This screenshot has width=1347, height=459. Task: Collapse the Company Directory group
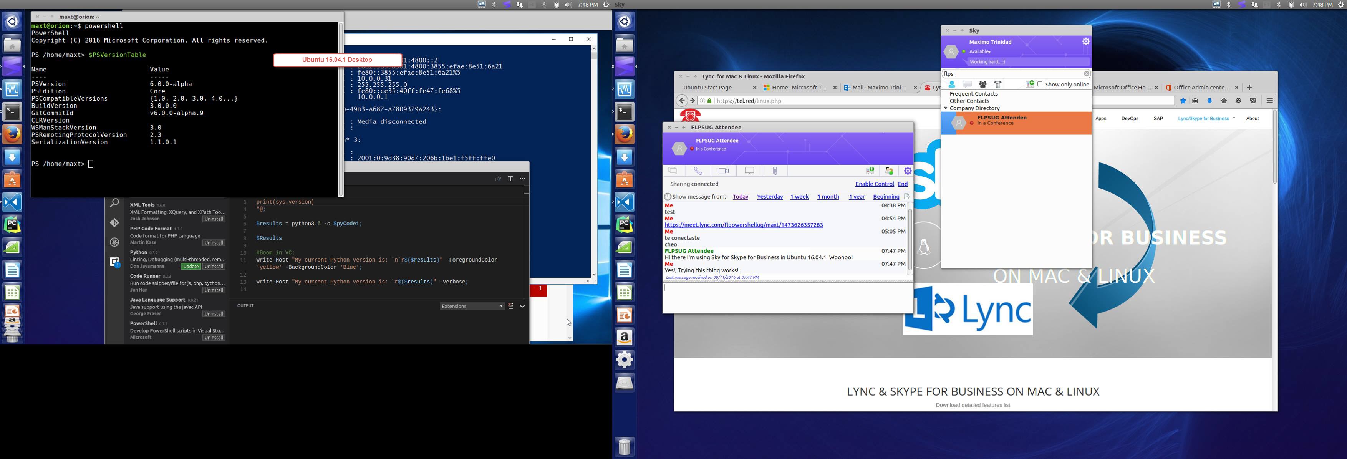(945, 108)
